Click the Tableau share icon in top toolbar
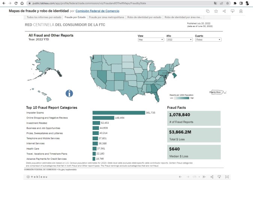Viewport: 253px width, 198px height. pos(224,11)
